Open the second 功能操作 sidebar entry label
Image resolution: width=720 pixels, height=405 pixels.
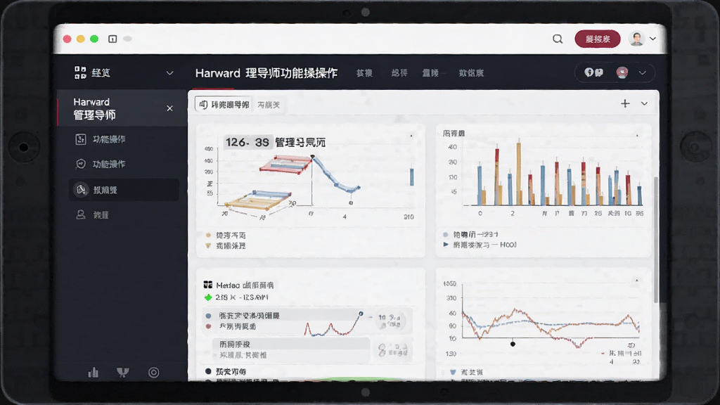(109, 165)
